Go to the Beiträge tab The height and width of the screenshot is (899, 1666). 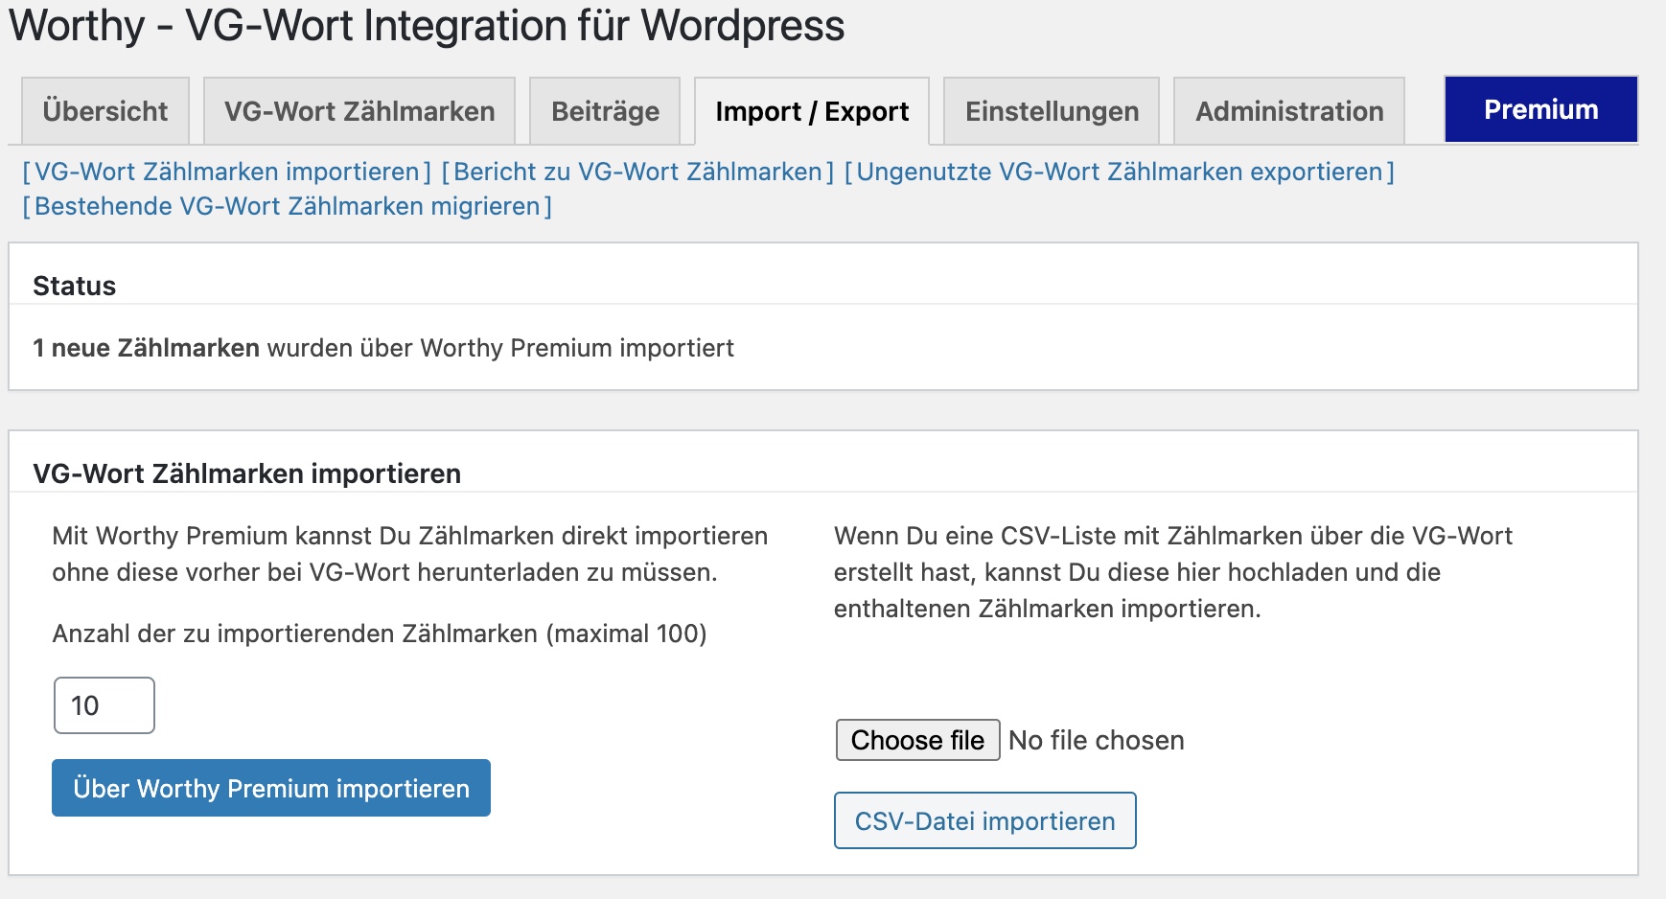[605, 111]
